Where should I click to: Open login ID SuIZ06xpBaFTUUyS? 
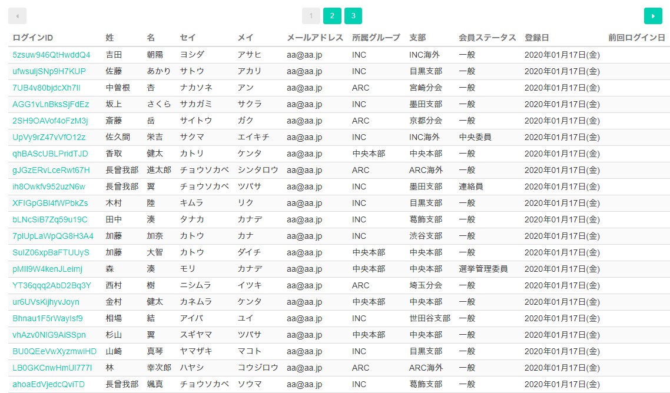51,252
